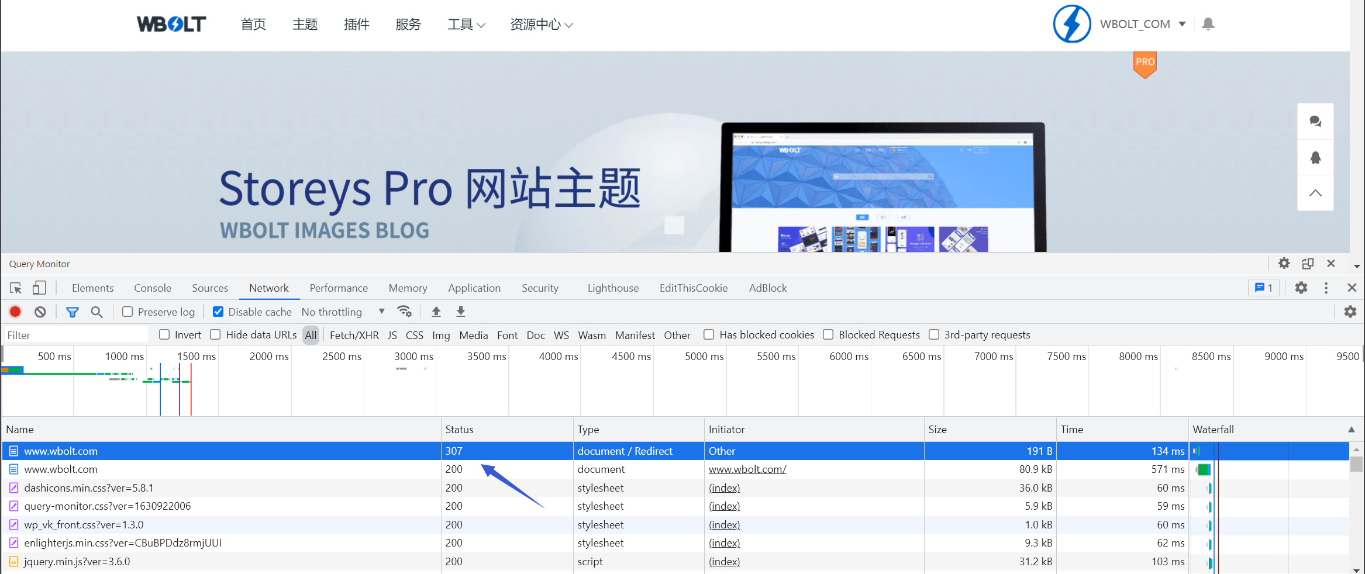Viewport: 1365px width, 574px height.
Task: Click the www.wbolt.com/ initiator link
Action: pyautogui.click(x=747, y=469)
